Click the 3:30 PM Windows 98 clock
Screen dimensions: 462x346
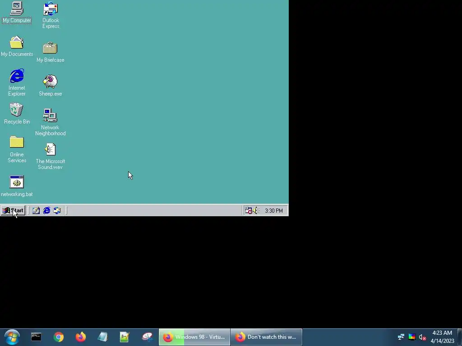click(x=274, y=211)
